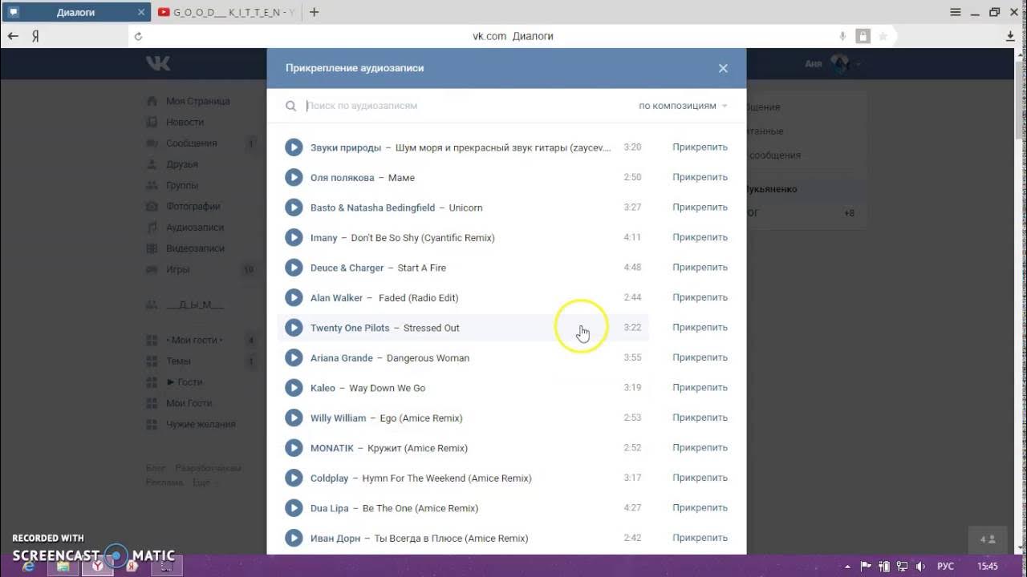This screenshot has width=1027, height=577.
Task: Open the Аня profile dropdown in header
Action: coord(833,63)
